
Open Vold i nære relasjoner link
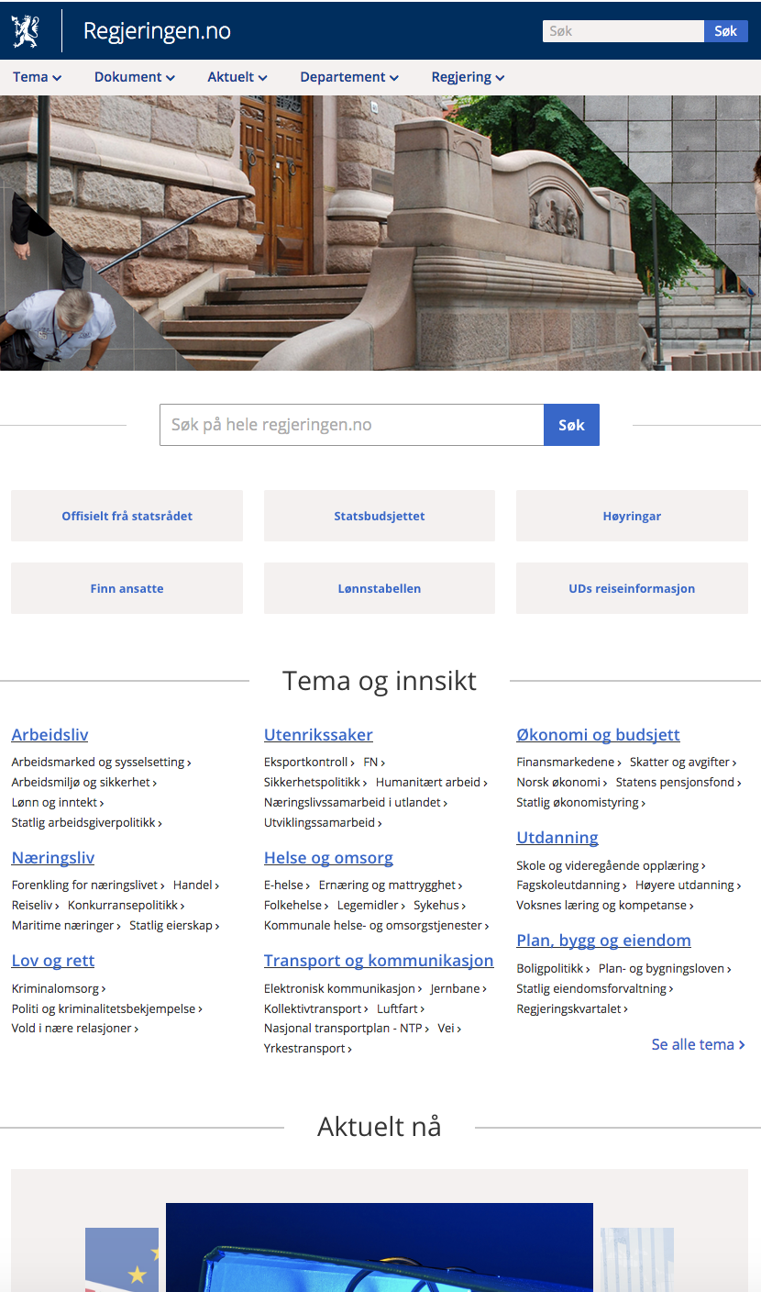click(x=75, y=1029)
